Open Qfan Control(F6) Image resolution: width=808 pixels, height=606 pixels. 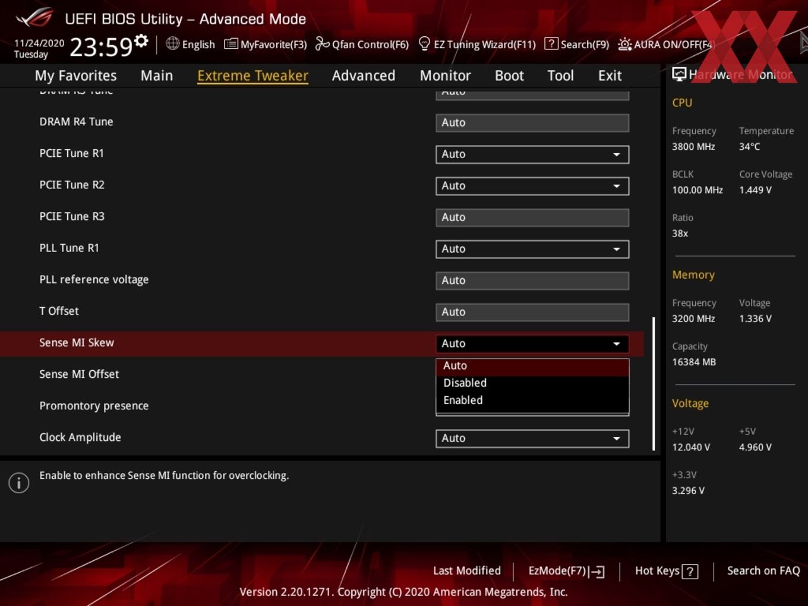pyautogui.click(x=362, y=44)
